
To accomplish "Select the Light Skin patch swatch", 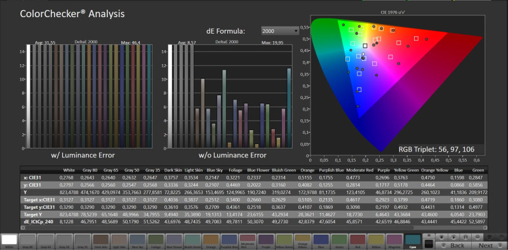I will (119, 241).
